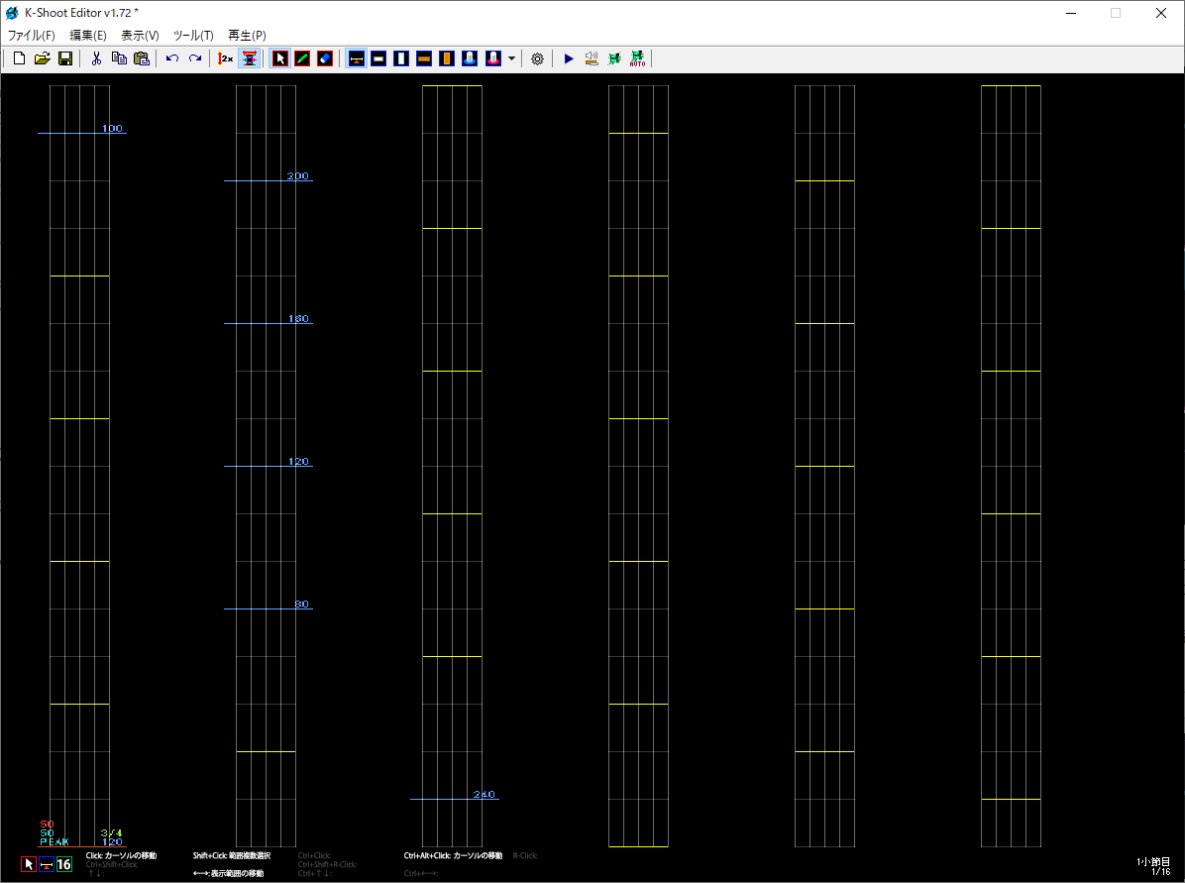Click the status bar note type indicator

47,864
